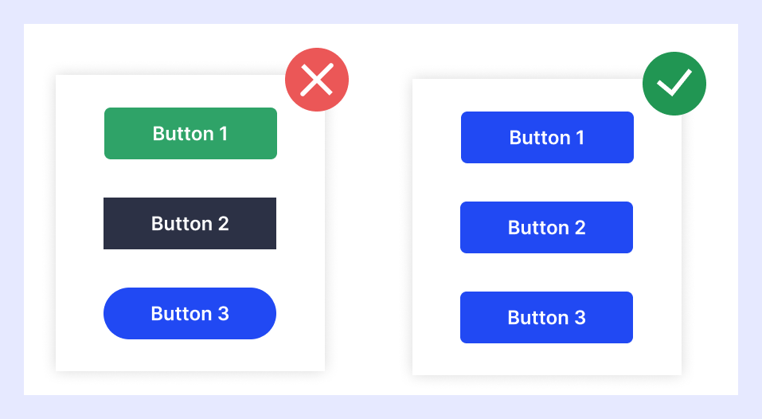Select blue Button 2 in the correct-example card

(547, 228)
